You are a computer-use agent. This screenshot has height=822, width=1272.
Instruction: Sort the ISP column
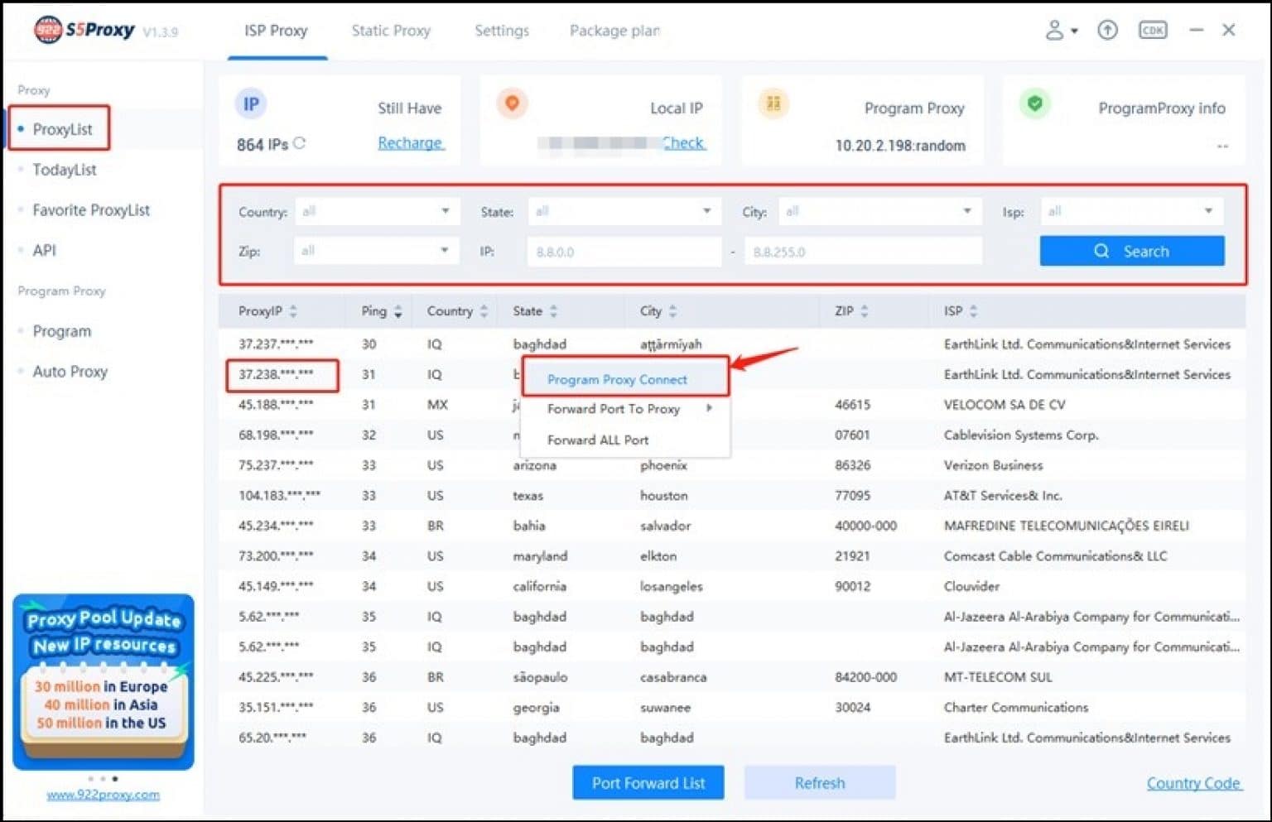(960, 311)
